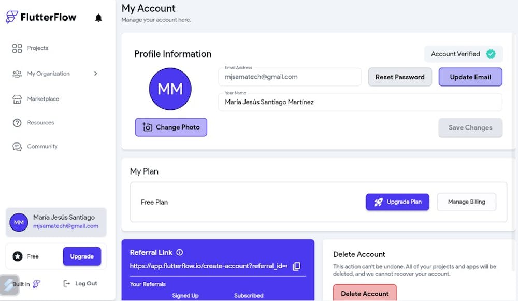The height and width of the screenshot is (301, 518).
Task: Copy the referral link with the copy icon
Action: 296,266
